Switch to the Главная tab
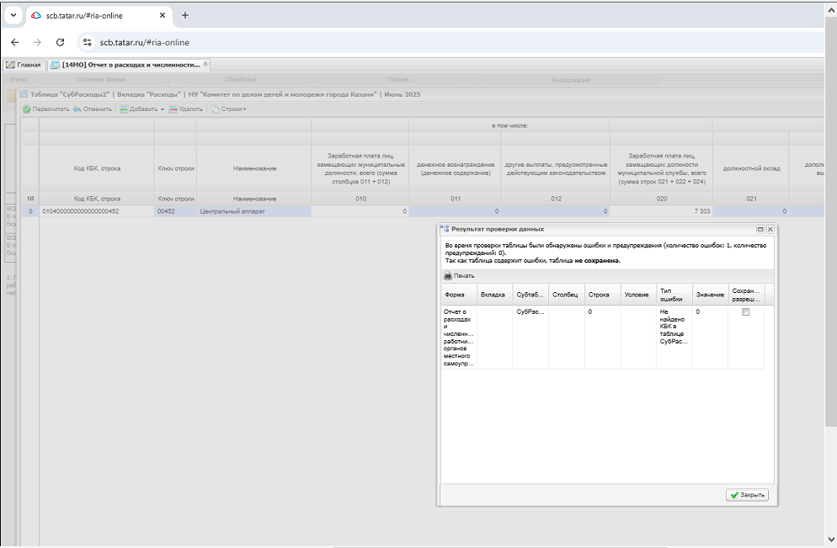The image size is (837, 548). pyautogui.click(x=24, y=65)
